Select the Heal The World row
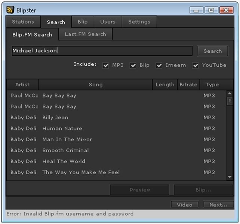This screenshot has width=240, height=224. [x=117, y=162]
